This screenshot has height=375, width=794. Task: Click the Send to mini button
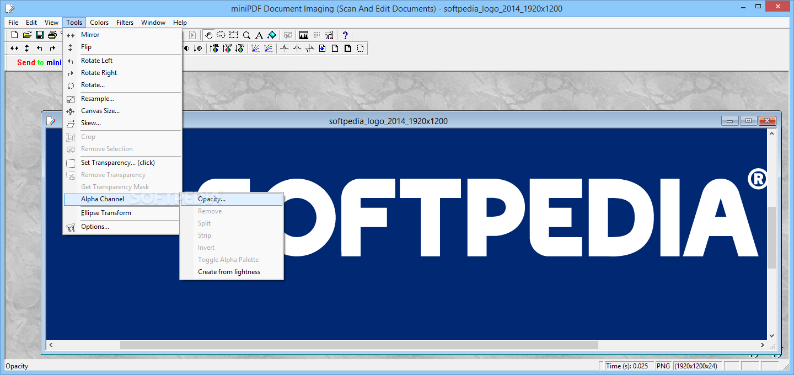click(39, 62)
